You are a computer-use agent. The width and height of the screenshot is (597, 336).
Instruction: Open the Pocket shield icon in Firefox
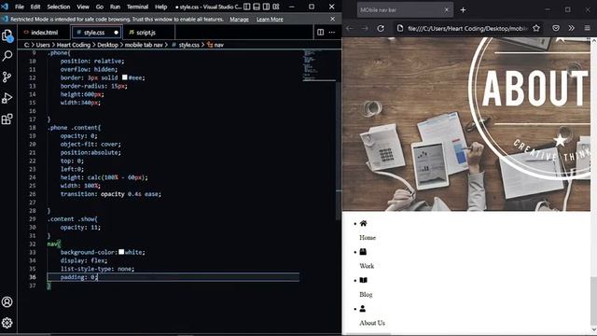point(556,28)
